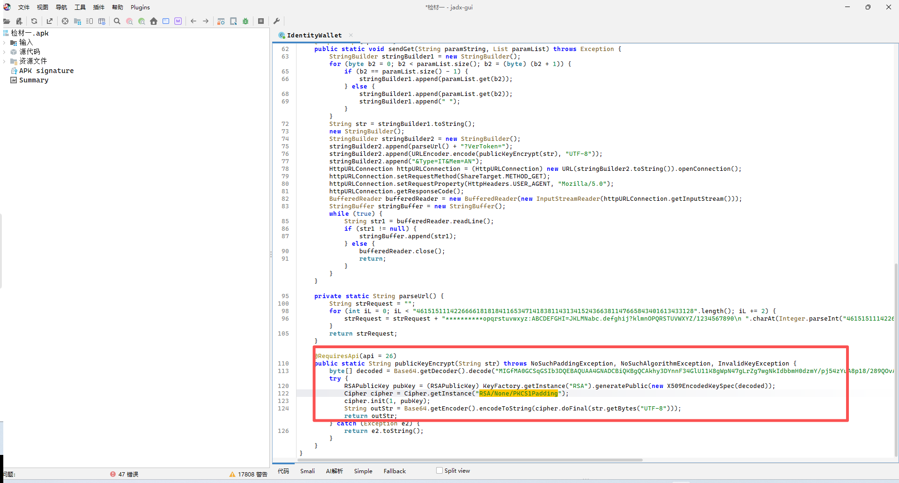899x483 pixels.
Task: Click the purple M AndroidManifest icon
Action: 178,21
